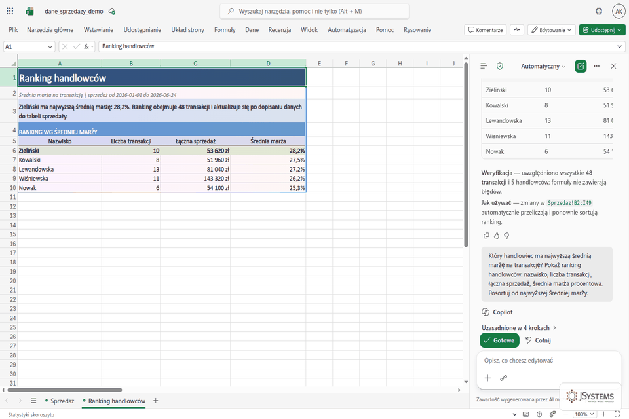
Task: Click the insert function fx icon
Action: (86, 46)
